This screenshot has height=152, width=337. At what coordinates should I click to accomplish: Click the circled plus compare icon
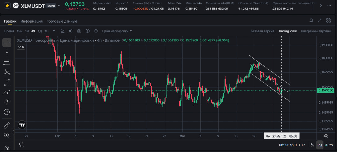[88, 31]
